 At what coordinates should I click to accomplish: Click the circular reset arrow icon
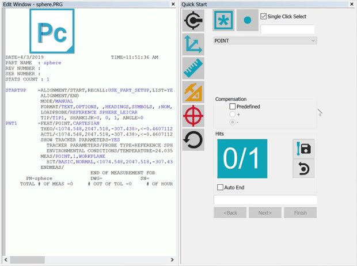coord(193,139)
